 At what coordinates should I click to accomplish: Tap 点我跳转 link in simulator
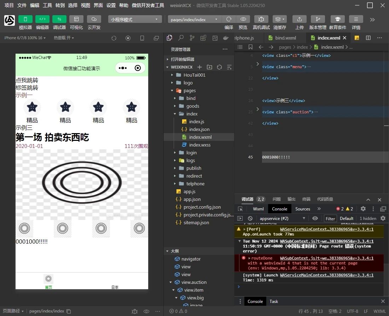[27, 80]
